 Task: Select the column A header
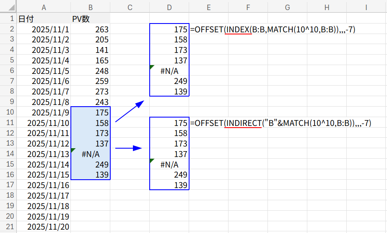click(x=44, y=7)
